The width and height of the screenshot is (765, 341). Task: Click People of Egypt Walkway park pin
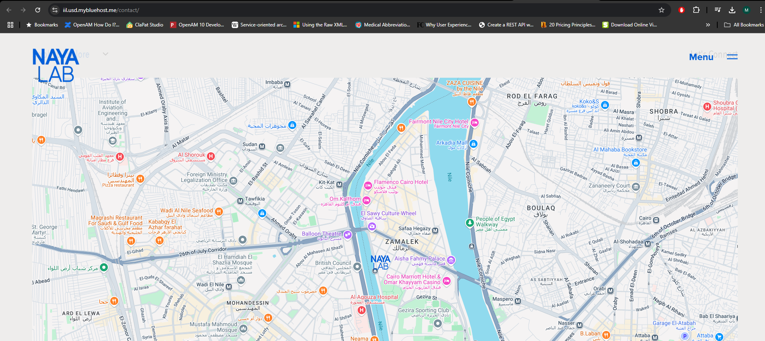(x=470, y=222)
